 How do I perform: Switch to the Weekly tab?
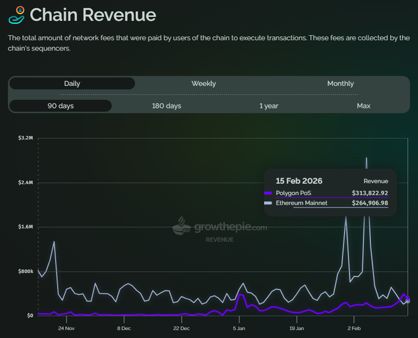tap(203, 84)
